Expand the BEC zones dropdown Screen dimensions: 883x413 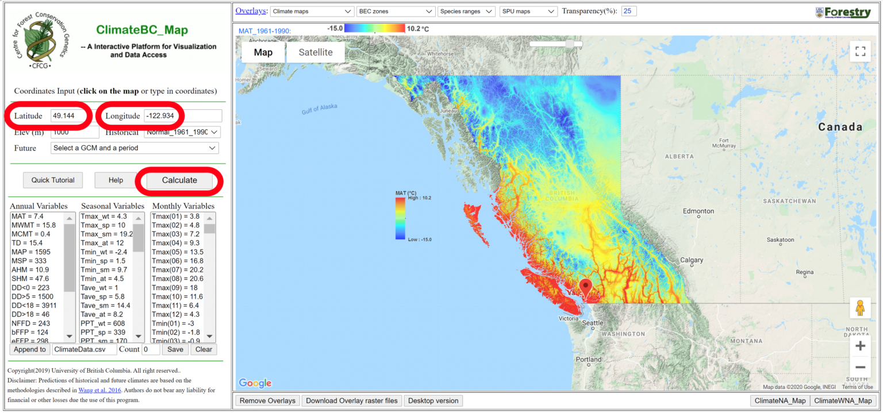click(x=396, y=10)
